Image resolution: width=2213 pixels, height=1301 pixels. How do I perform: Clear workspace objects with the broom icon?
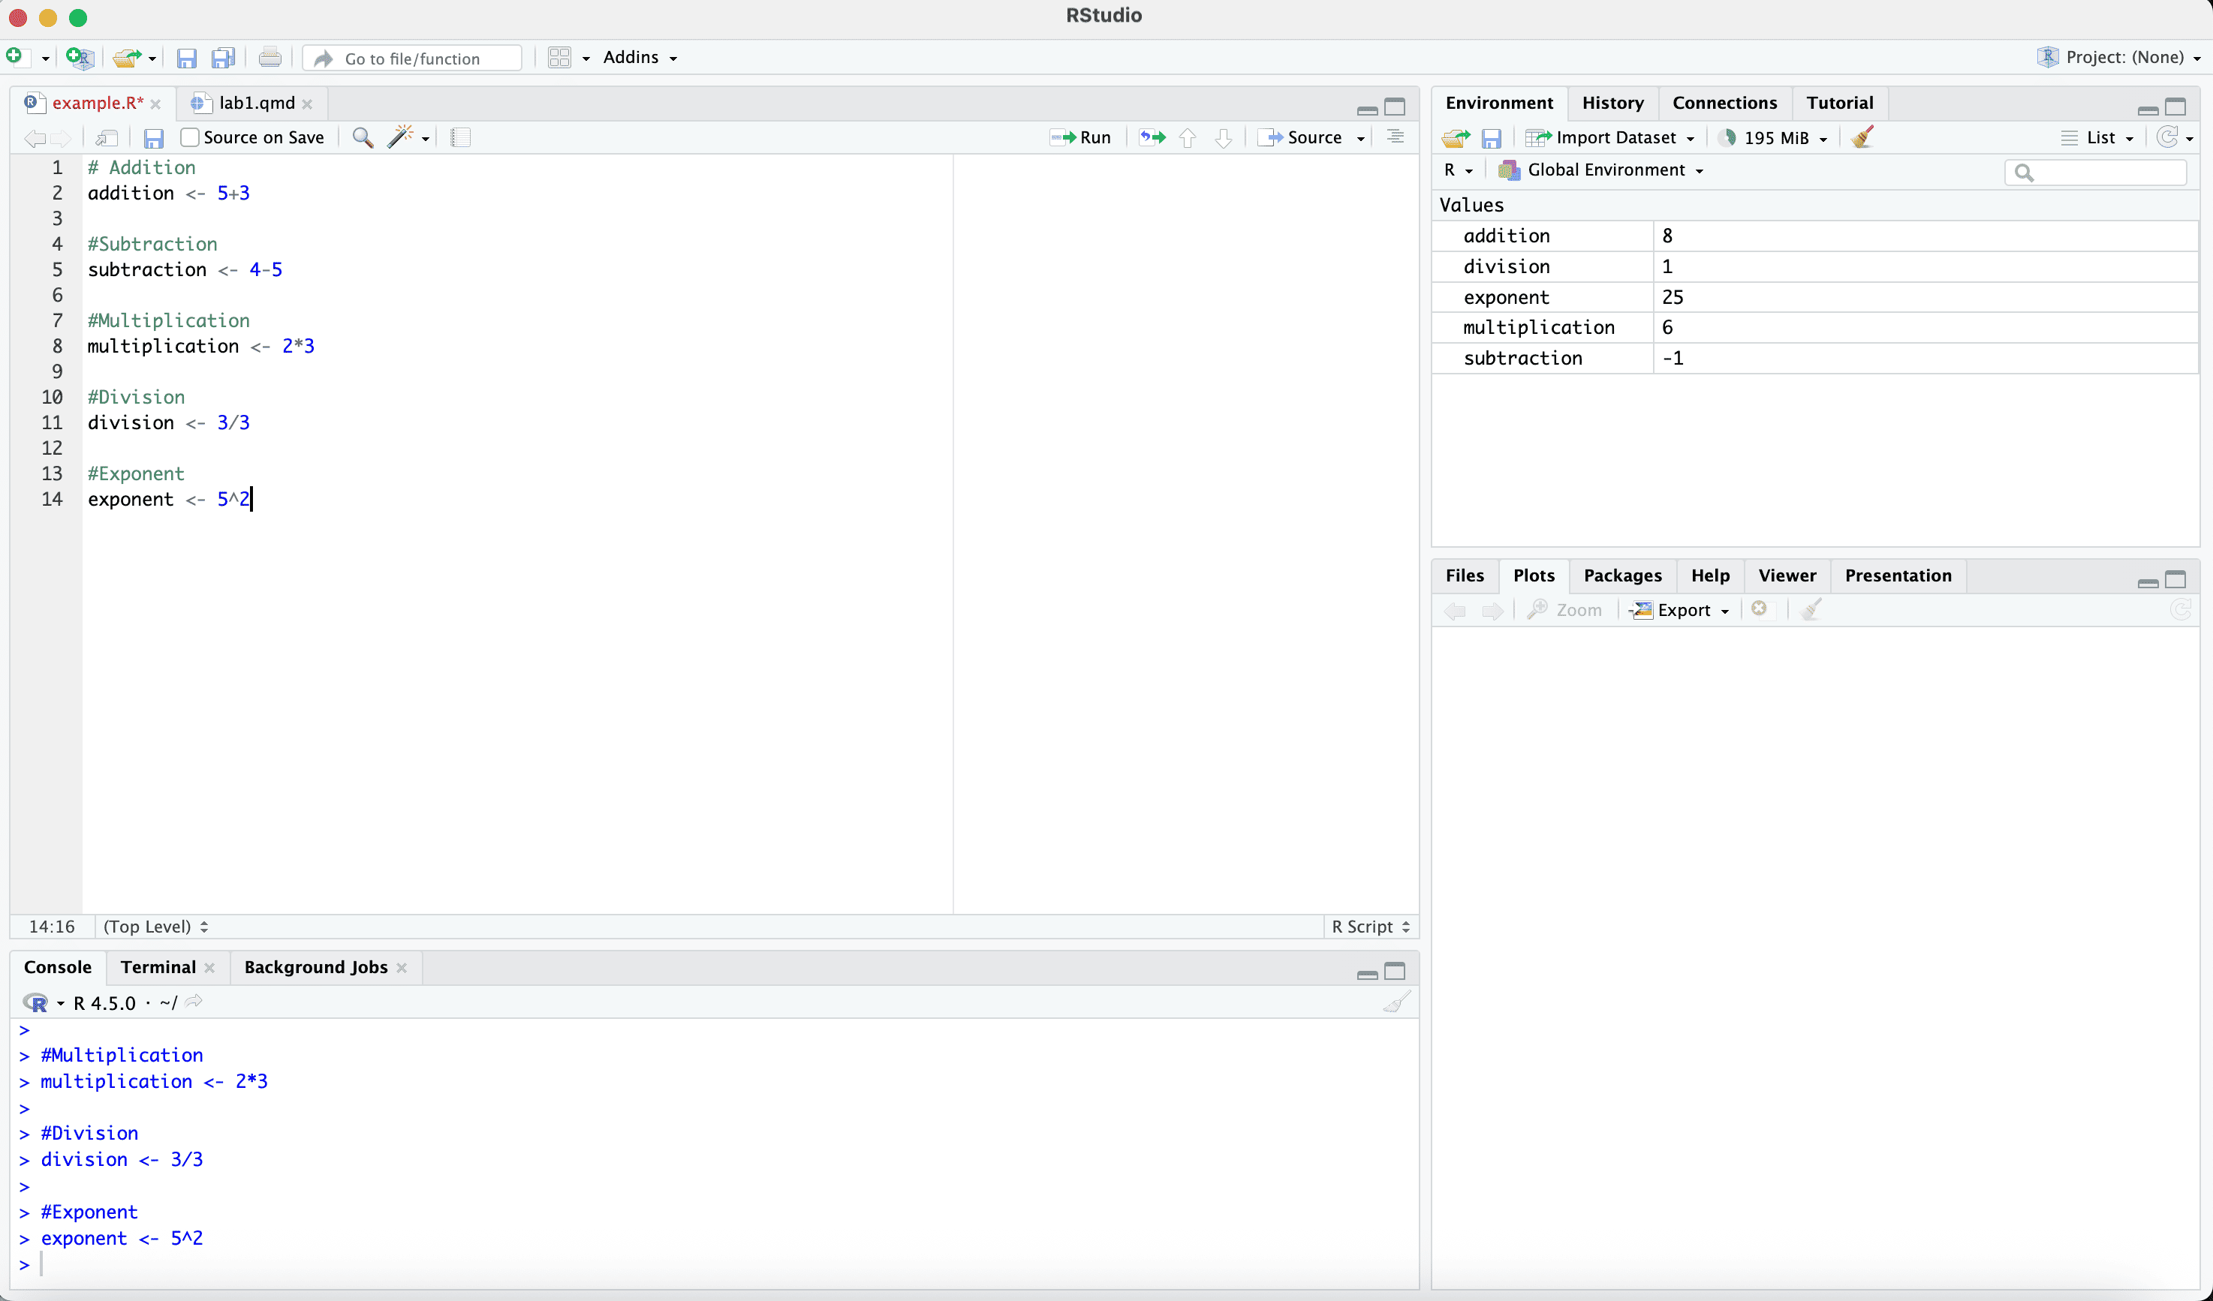tap(1862, 137)
